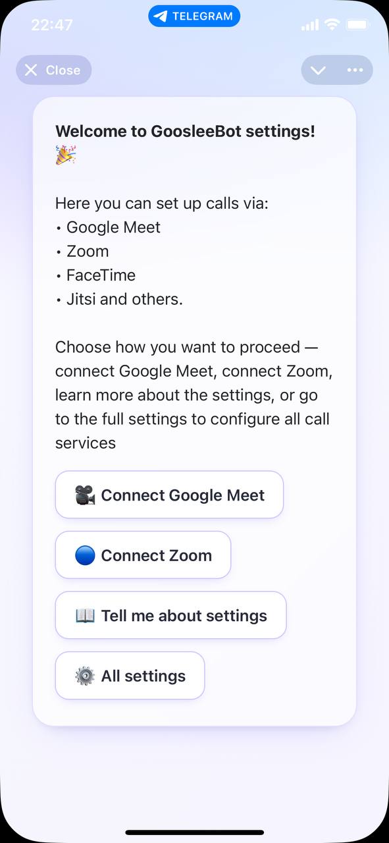Click the party popper emoji under the heading
The image size is (389, 843).
66,155
